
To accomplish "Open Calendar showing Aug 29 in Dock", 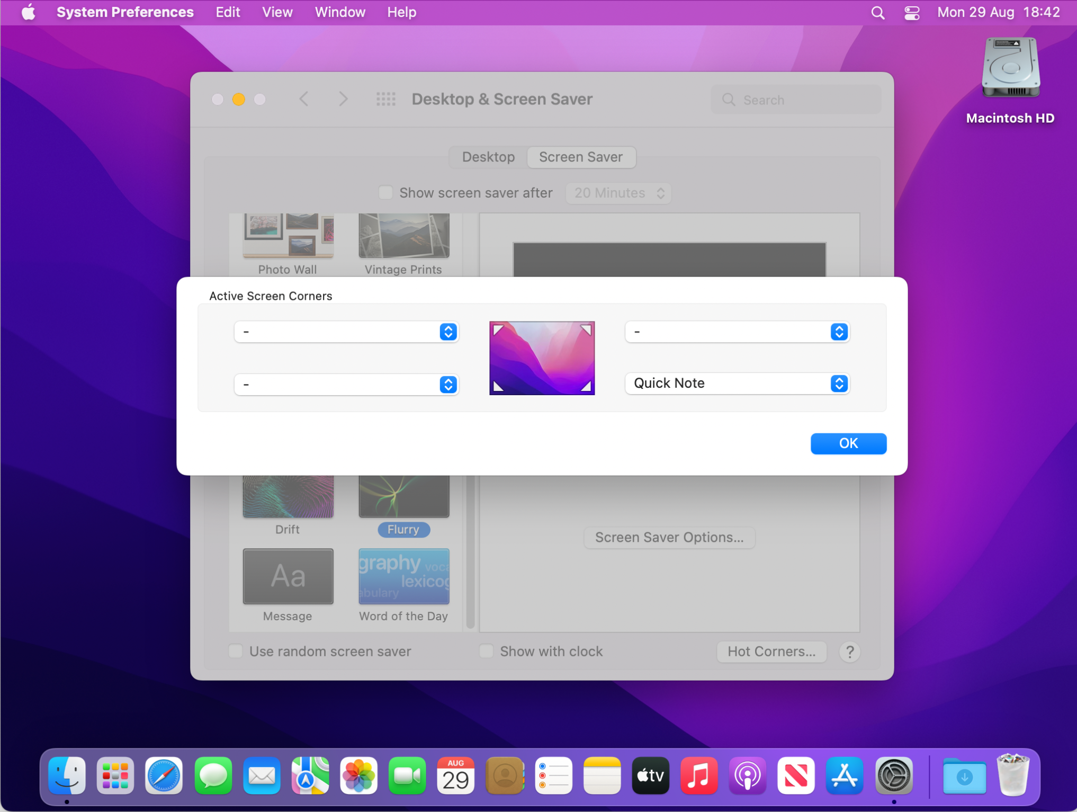I will [x=456, y=775].
